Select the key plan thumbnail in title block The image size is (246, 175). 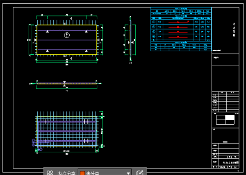pyautogui.click(x=225, y=120)
